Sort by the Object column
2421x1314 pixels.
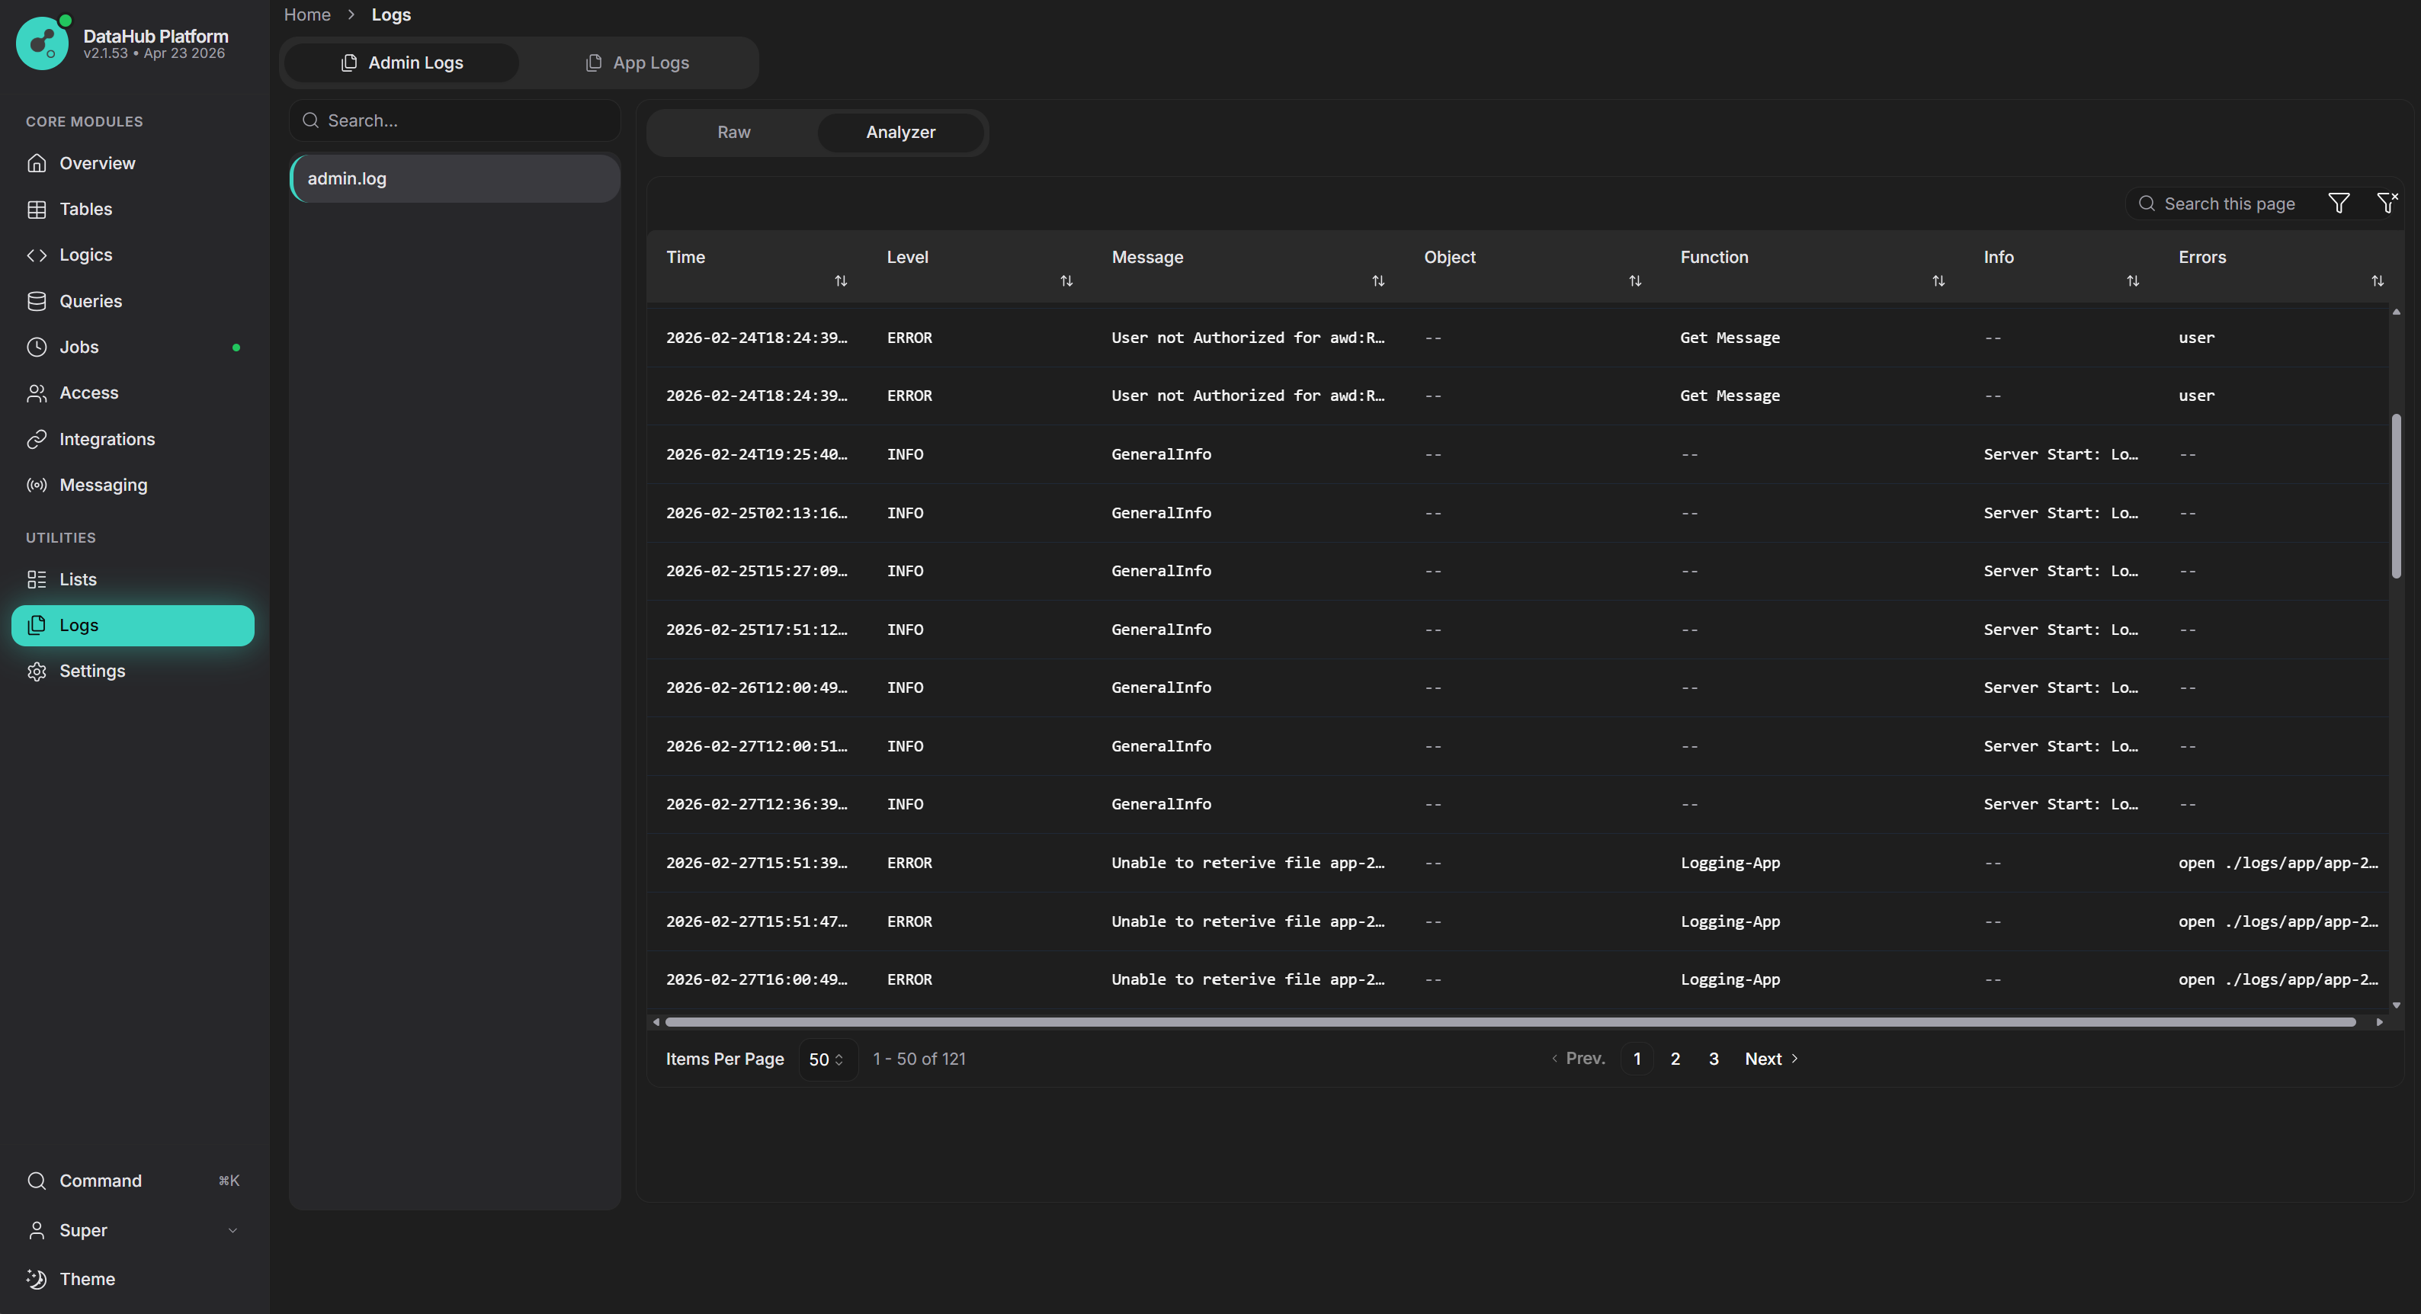(x=1634, y=281)
